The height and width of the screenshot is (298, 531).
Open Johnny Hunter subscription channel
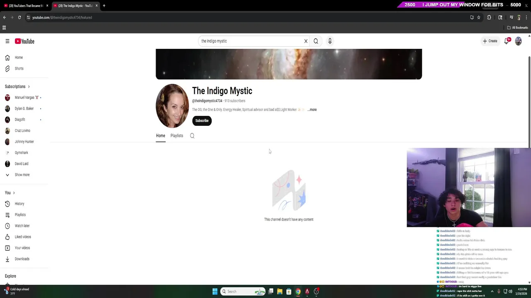(x=25, y=142)
